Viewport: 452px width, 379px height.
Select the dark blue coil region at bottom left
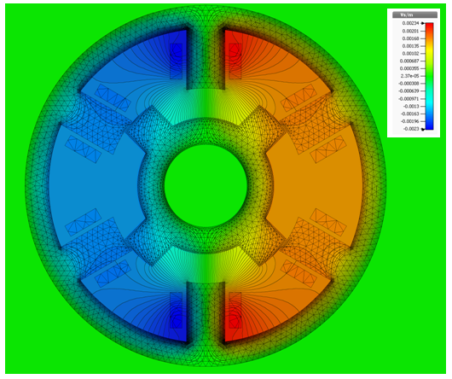[x=177, y=311]
